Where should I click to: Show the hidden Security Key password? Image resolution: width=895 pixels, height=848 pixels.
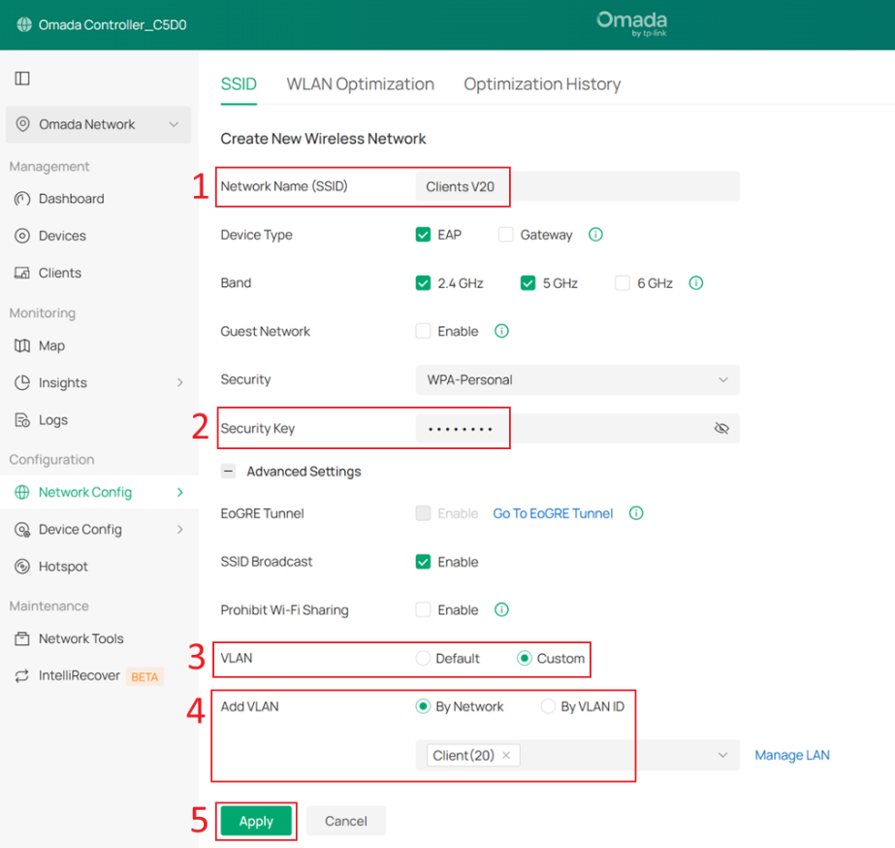point(721,428)
